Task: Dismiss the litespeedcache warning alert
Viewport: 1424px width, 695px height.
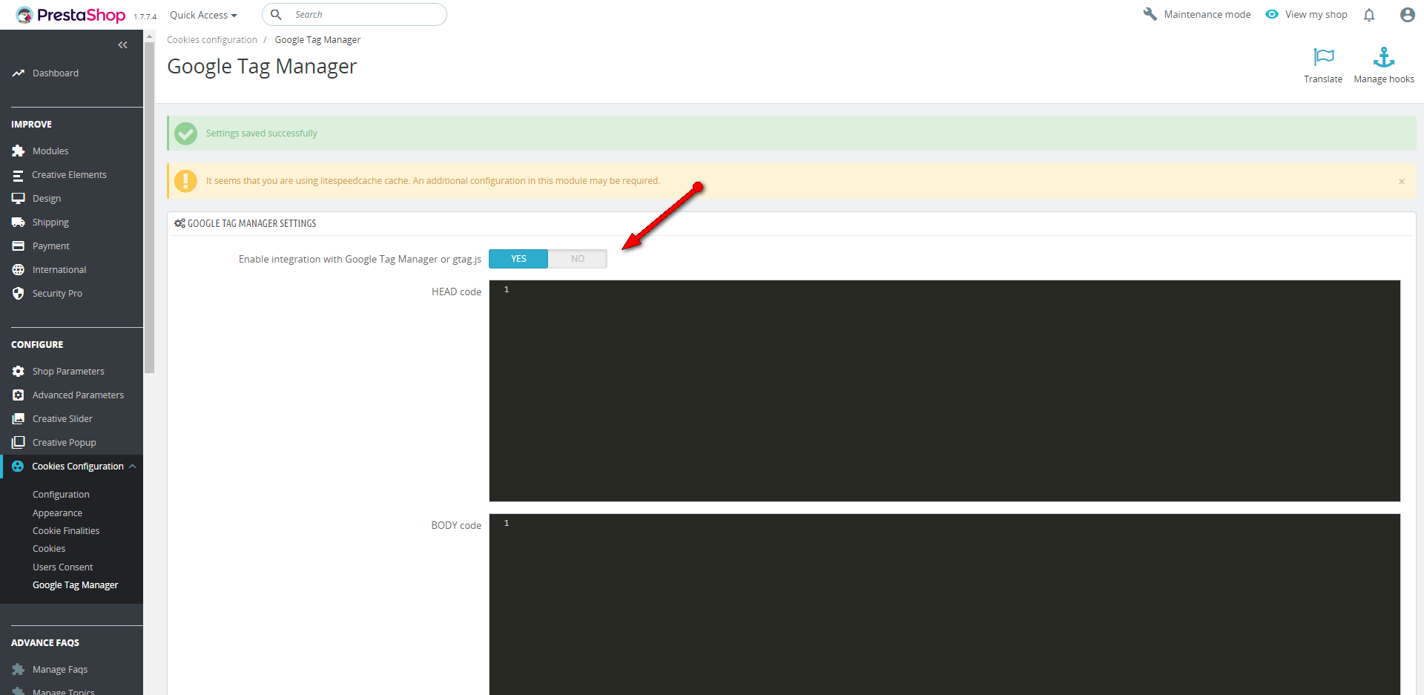Action: [1402, 181]
